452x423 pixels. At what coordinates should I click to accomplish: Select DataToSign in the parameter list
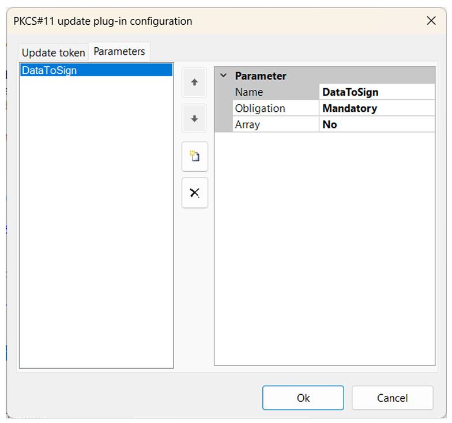coord(96,70)
